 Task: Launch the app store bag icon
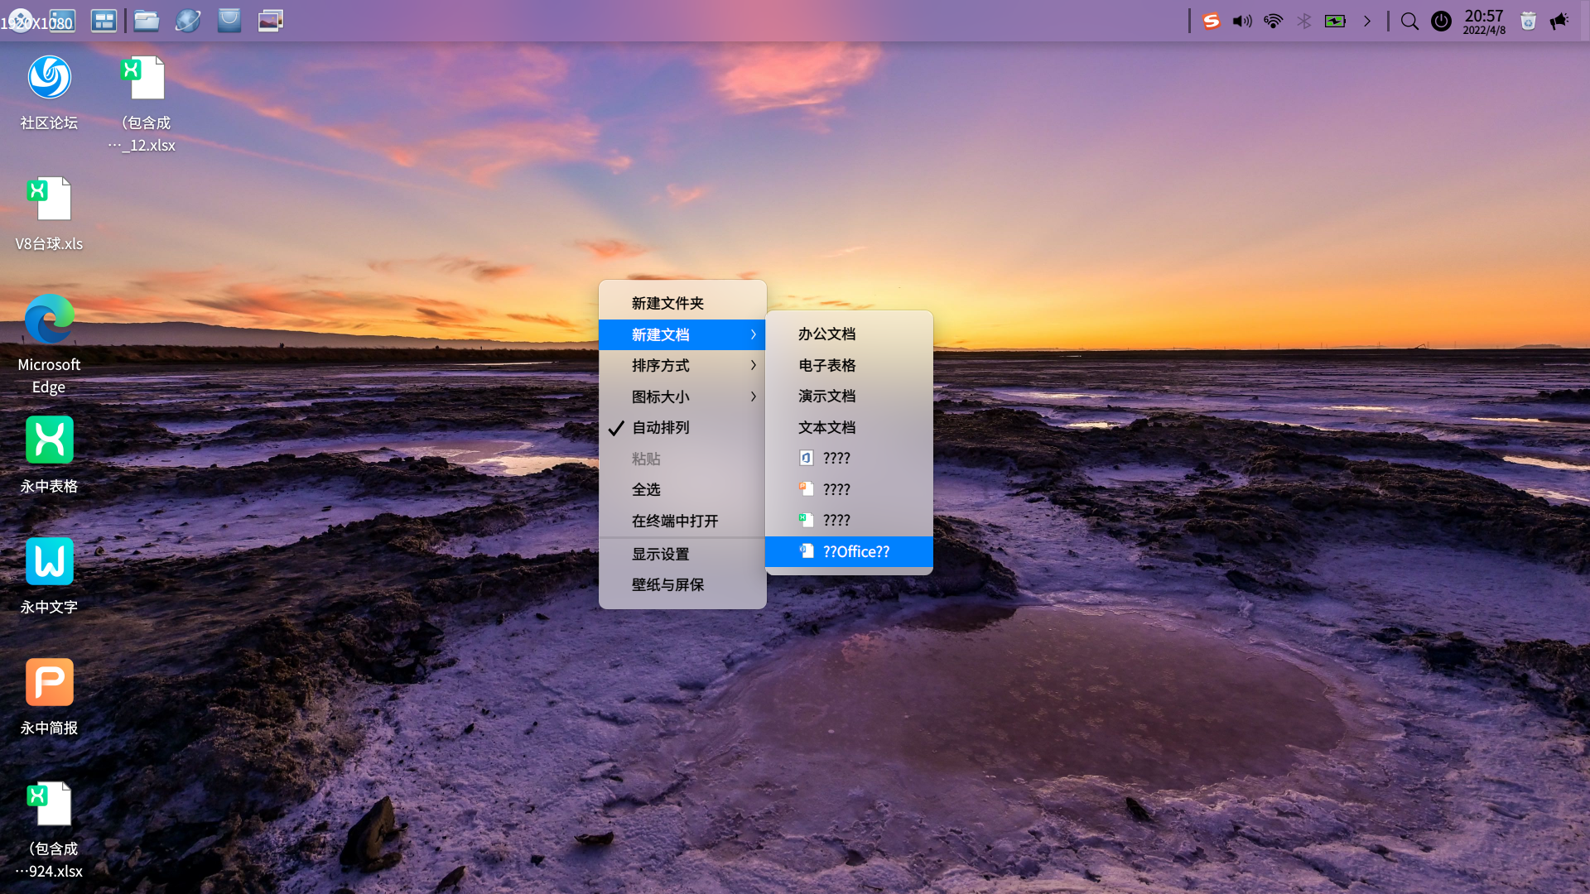click(x=229, y=20)
